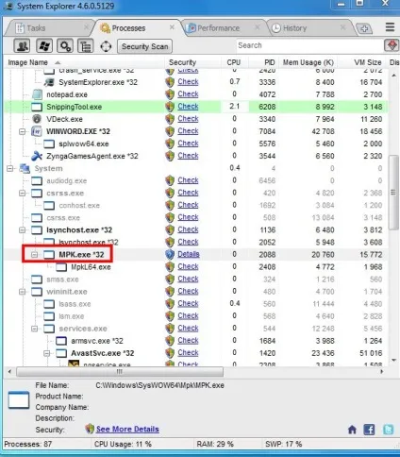The image size is (400, 457).
Task: Click the red icon beside Search box
Action: click(392, 45)
